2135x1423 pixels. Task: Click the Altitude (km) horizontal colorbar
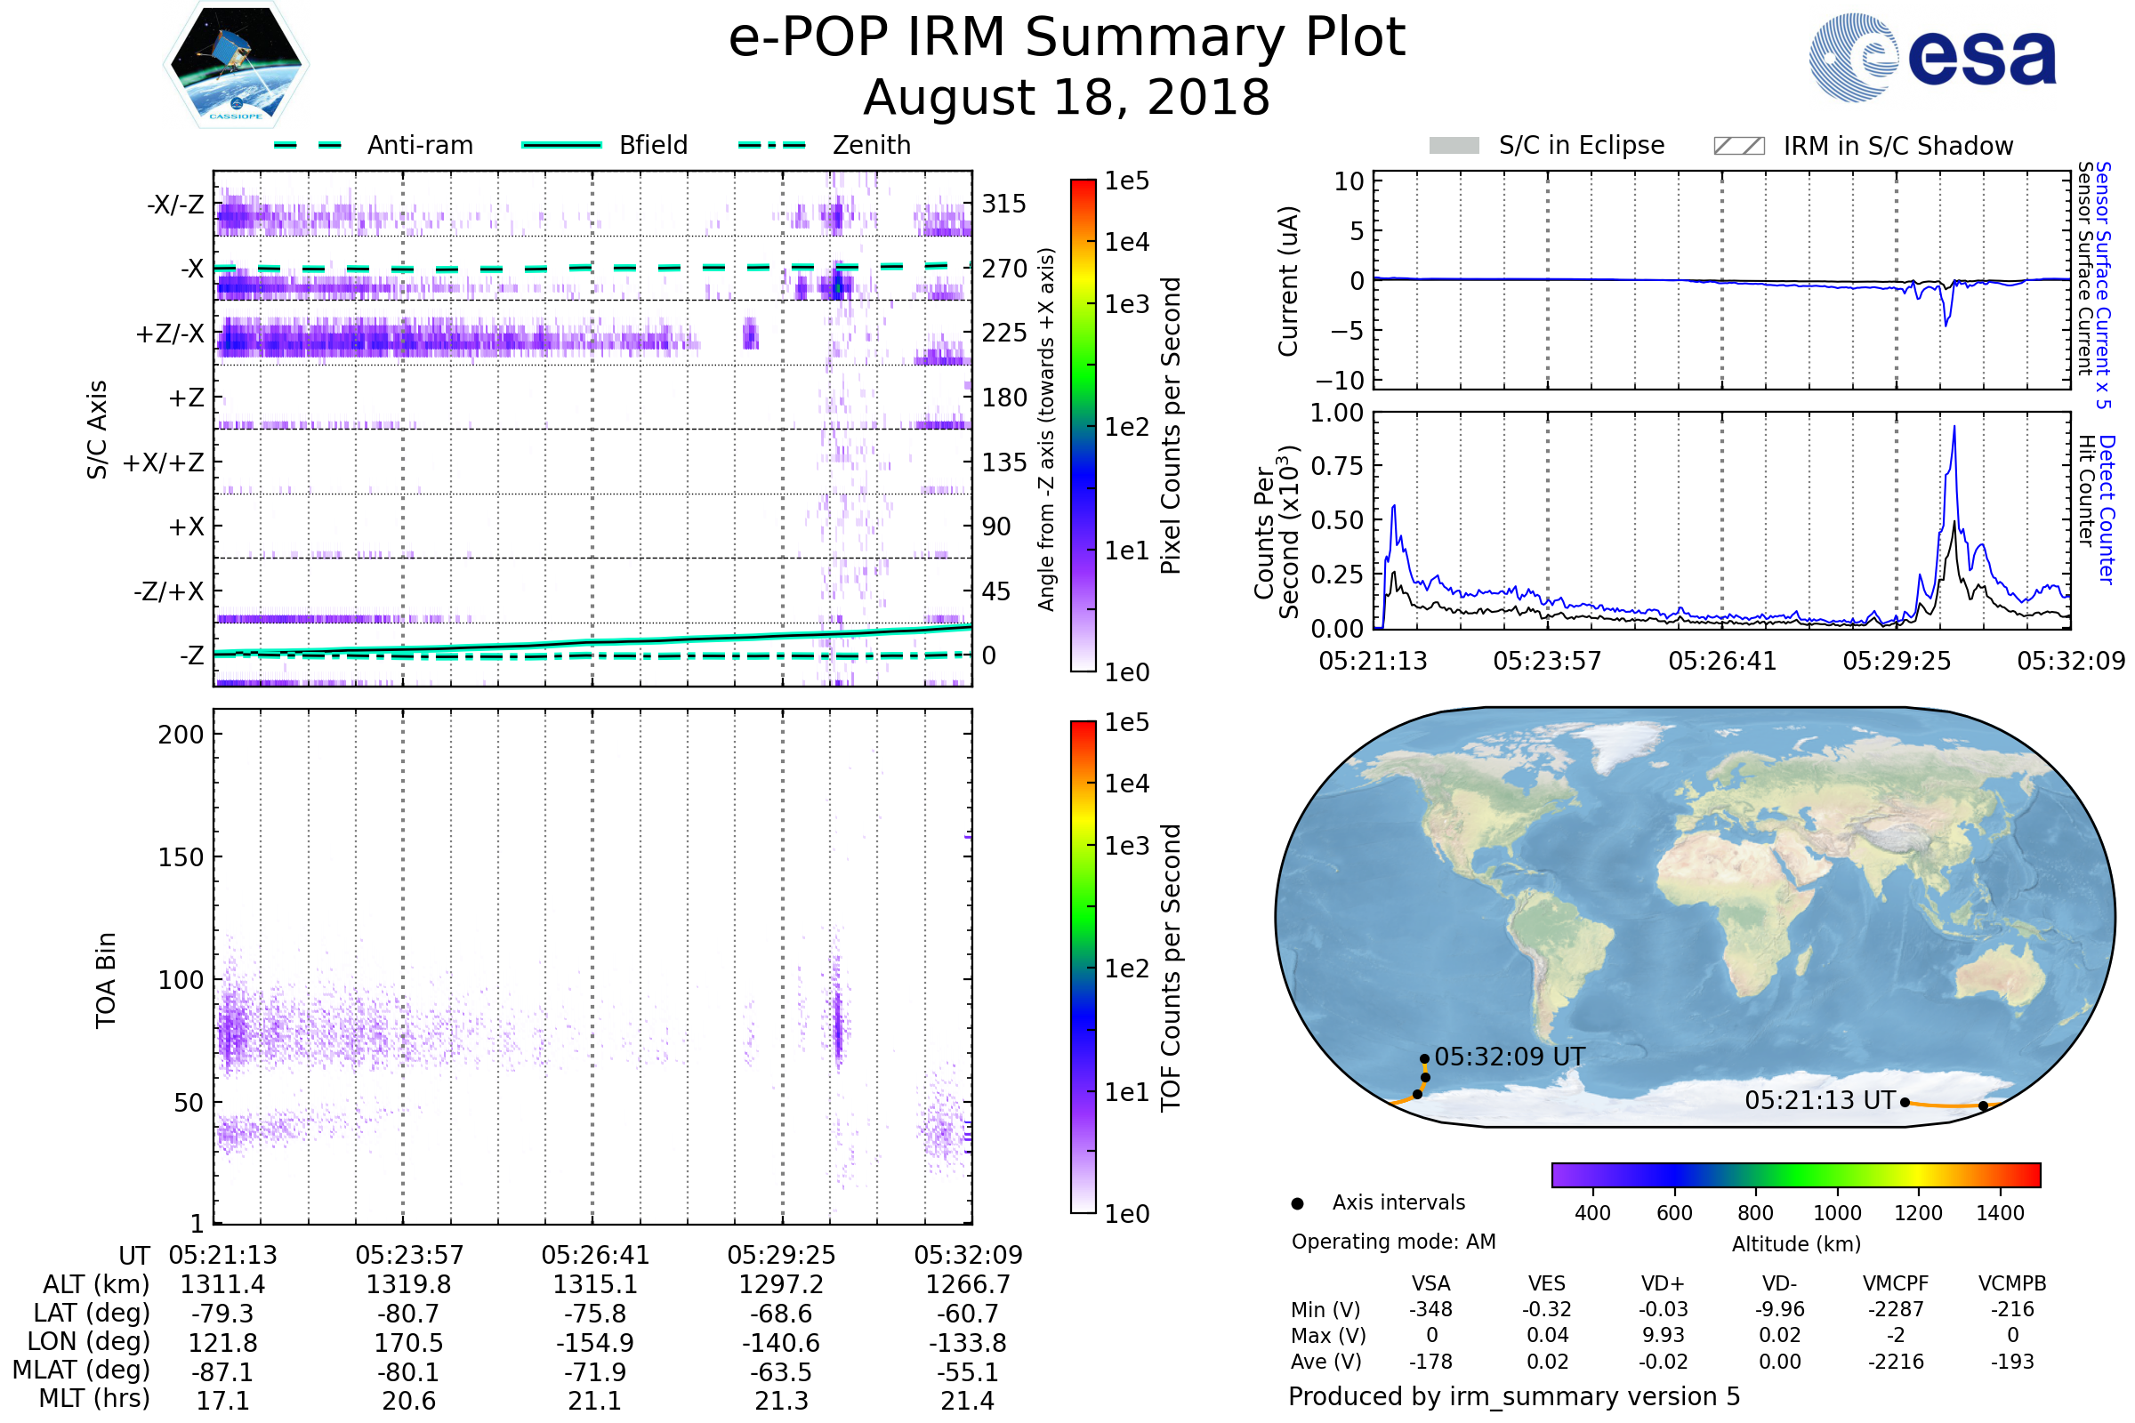pyautogui.click(x=1795, y=1174)
